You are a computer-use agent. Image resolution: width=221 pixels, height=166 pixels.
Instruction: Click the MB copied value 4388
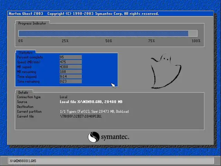tap(70, 67)
